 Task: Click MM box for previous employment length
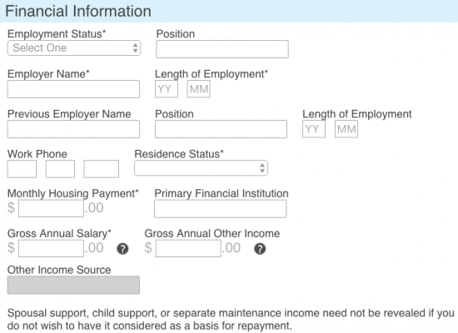[x=346, y=129]
